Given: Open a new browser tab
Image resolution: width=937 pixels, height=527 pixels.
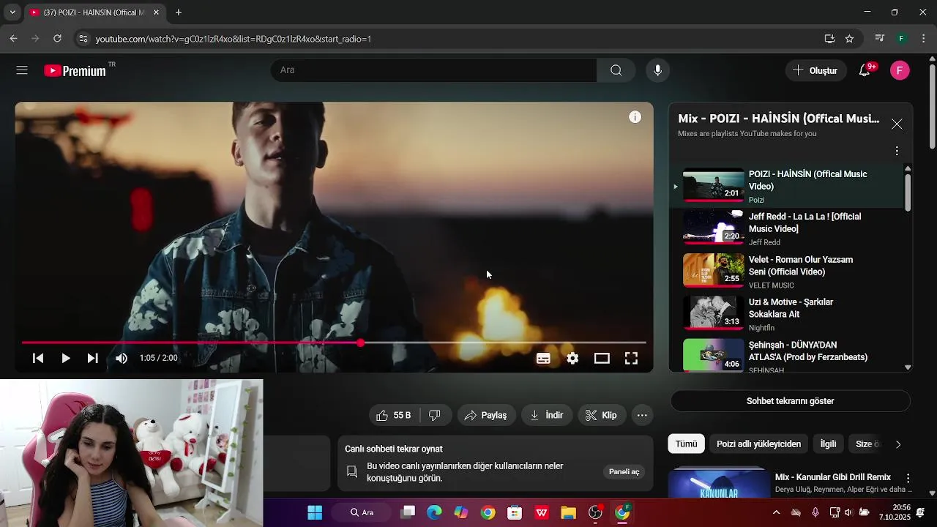Looking at the screenshot, I should pos(179,12).
